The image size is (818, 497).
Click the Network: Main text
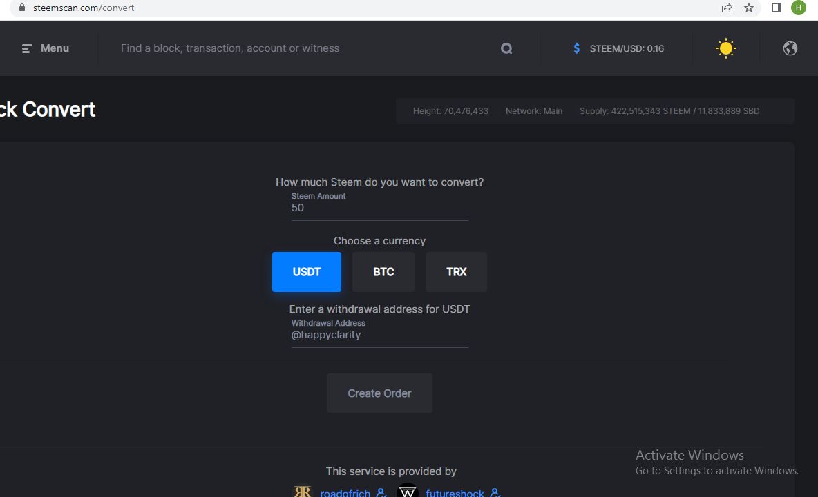click(533, 111)
